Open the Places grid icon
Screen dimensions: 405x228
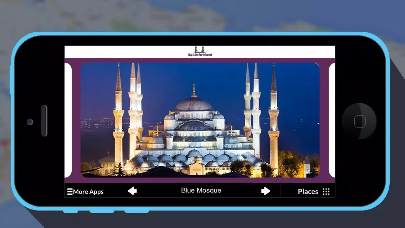[326, 192]
